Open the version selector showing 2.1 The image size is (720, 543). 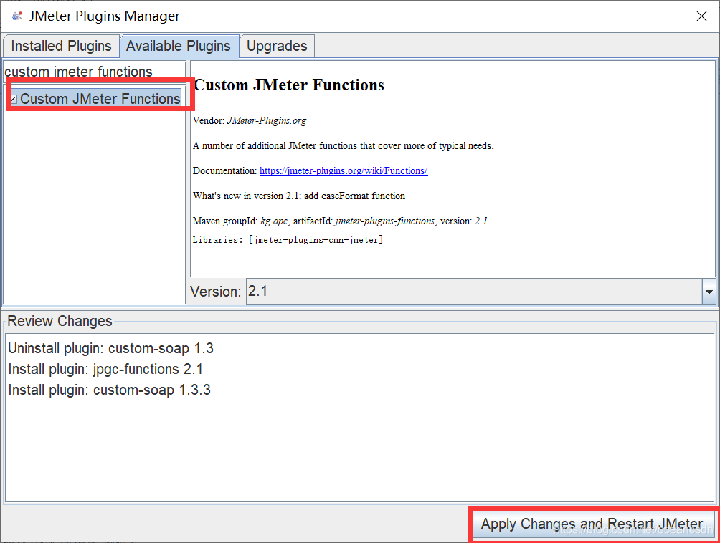click(709, 292)
